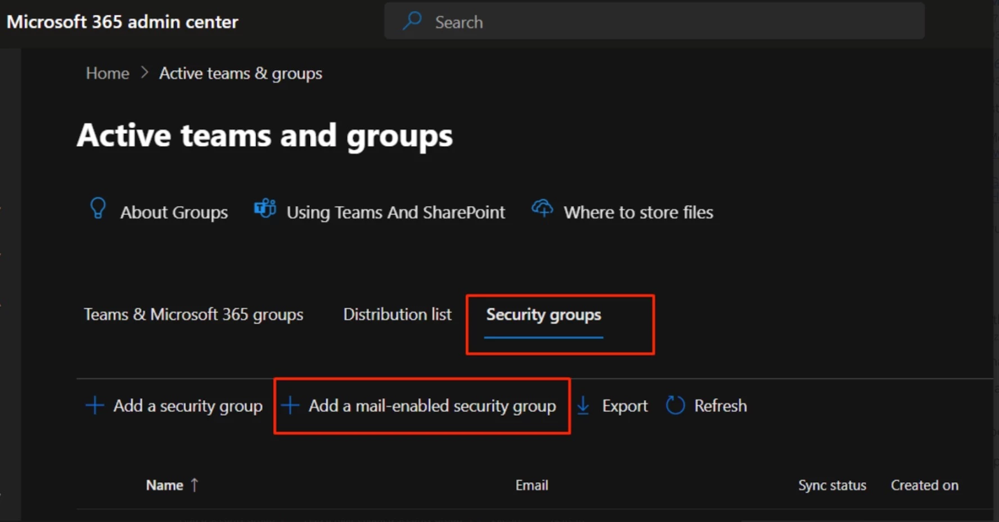Open Where to store files link
The image size is (999, 522).
[638, 212]
